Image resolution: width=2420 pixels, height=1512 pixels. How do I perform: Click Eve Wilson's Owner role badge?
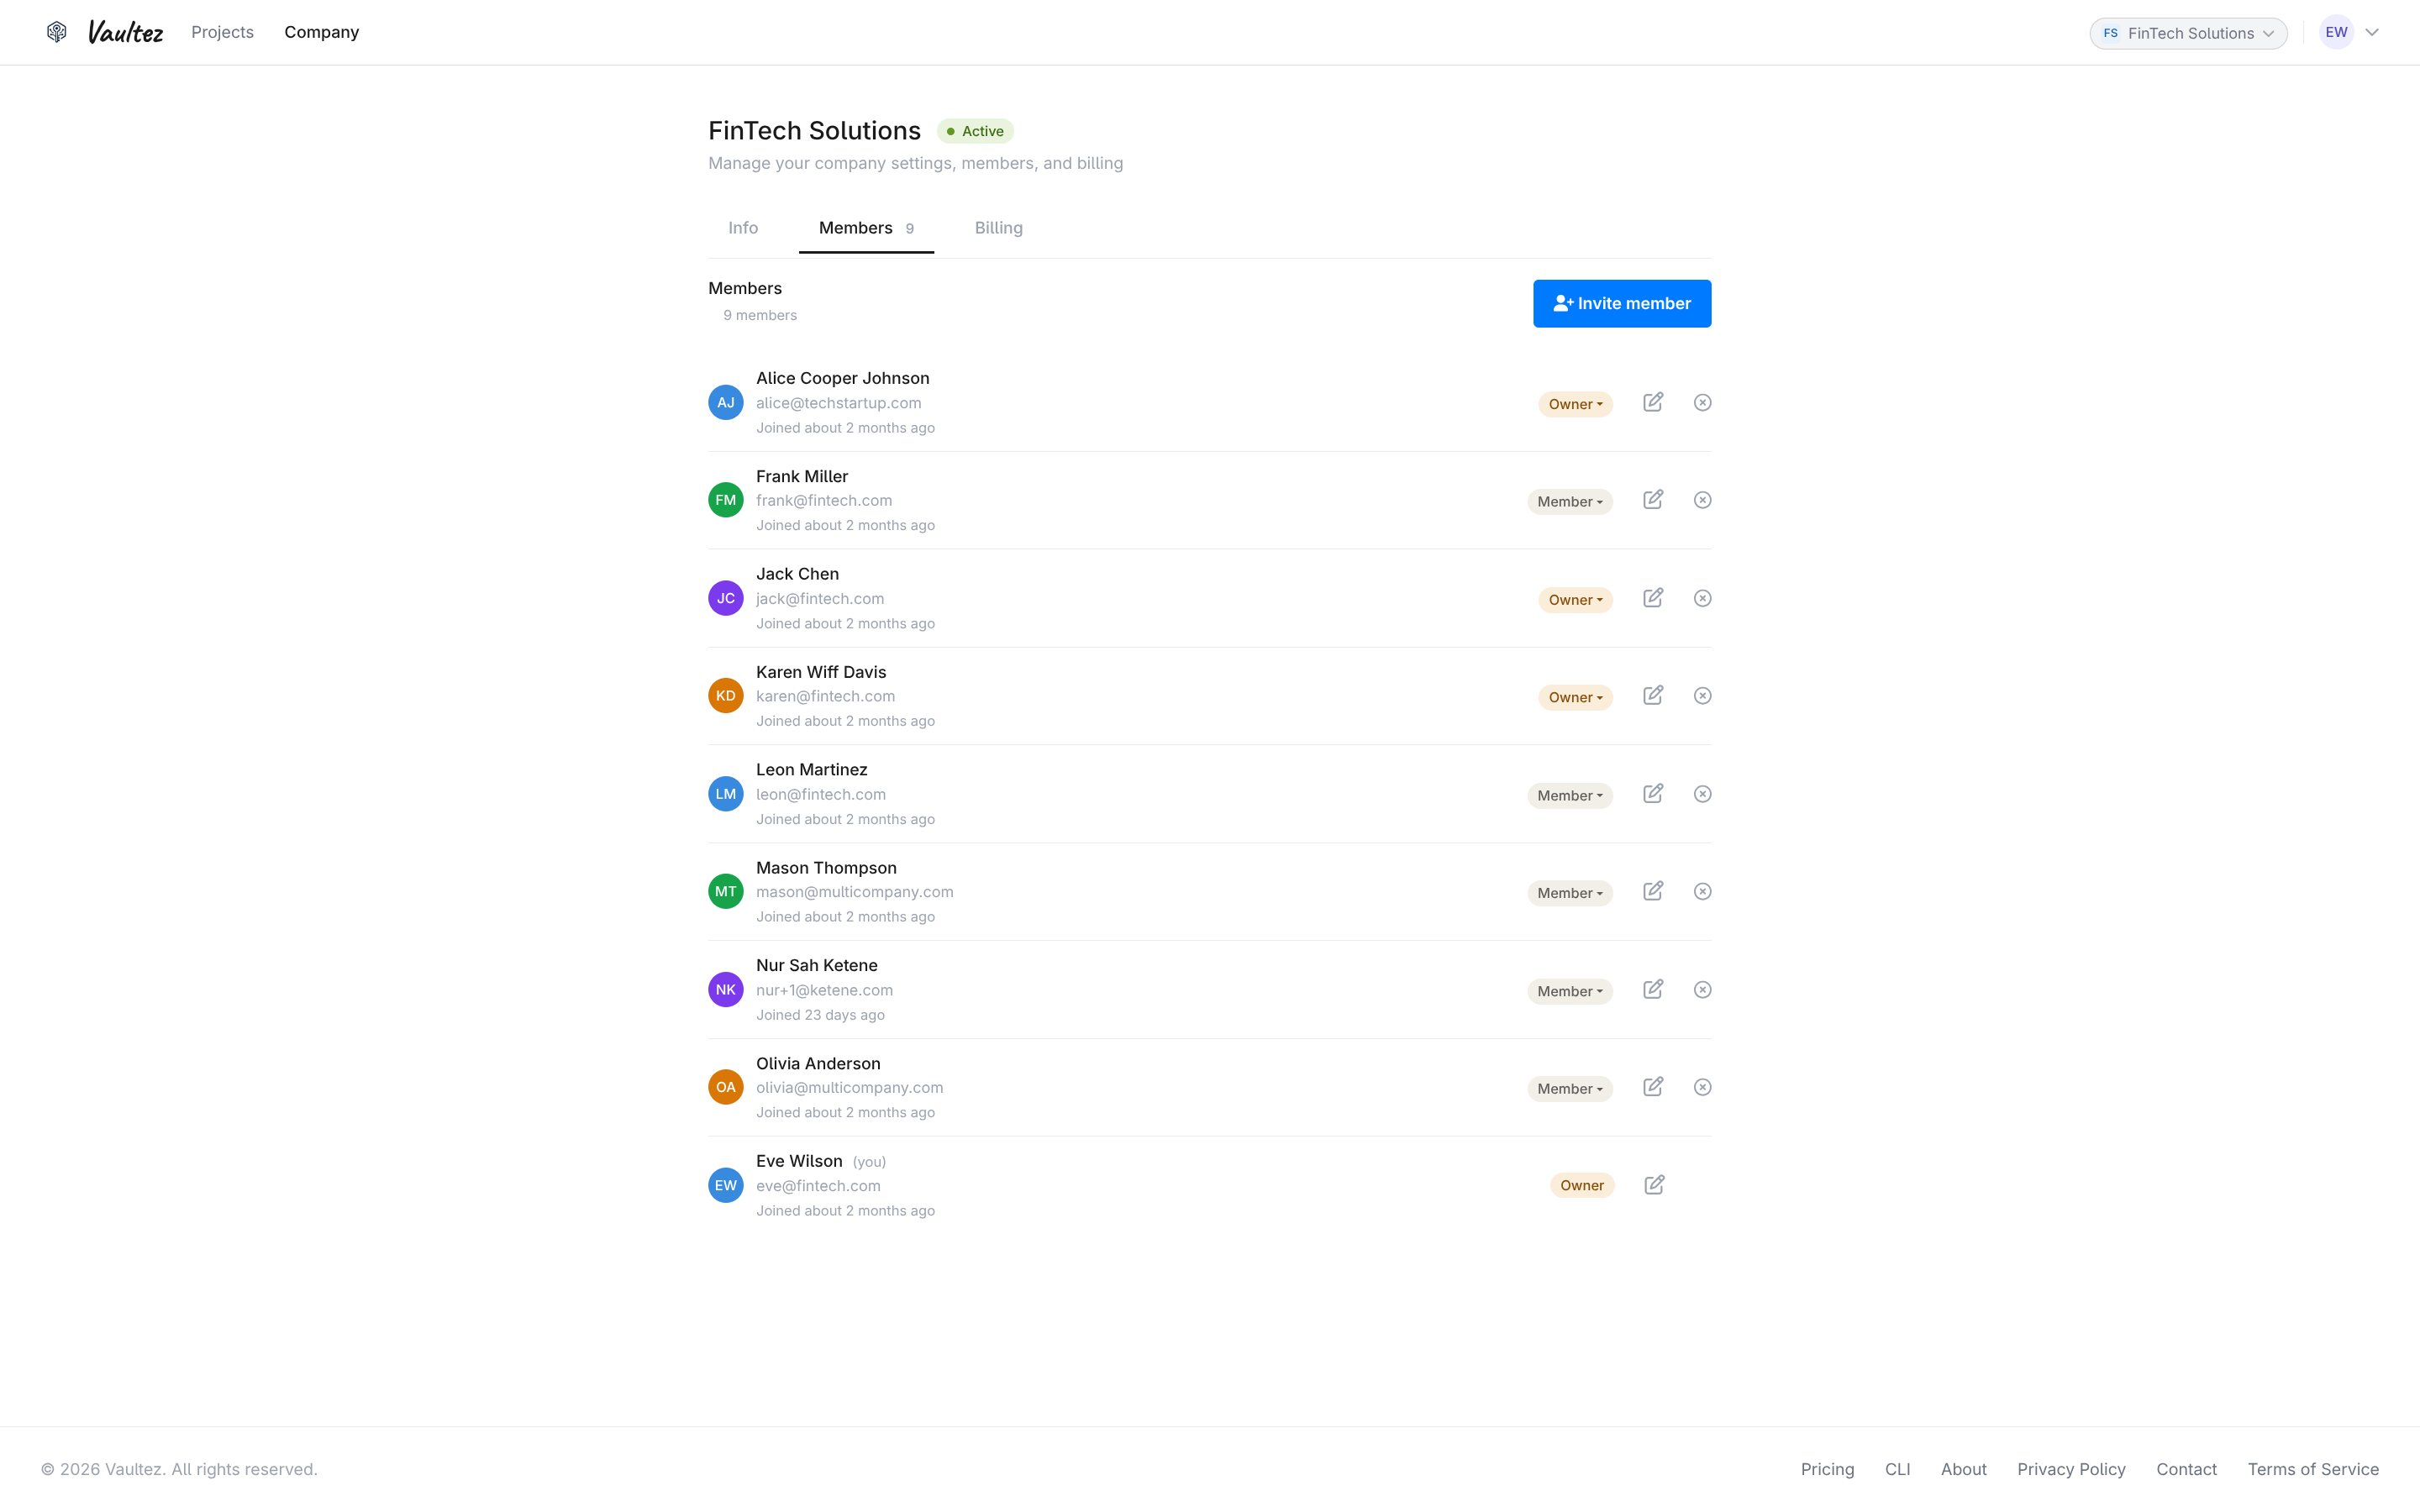click(1582, 1185)
